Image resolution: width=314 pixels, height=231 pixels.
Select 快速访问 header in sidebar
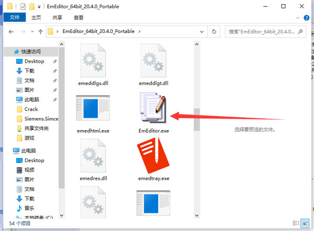(x=31, y=52)
